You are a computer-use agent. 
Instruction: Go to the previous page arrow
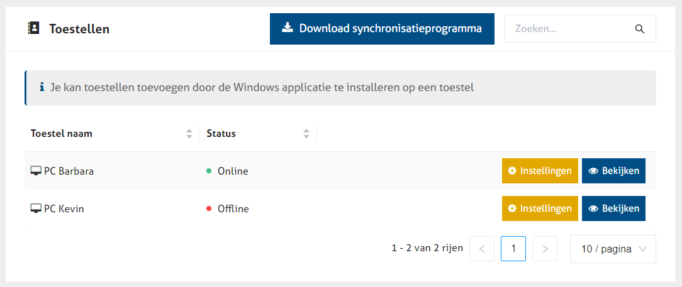pyautogui.click(x=482, y=249)
